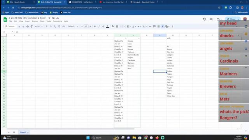Image resolution: width=249 pixels, height=140 pixels.
Task: Bookmark this page with star icon
Action: 219,8
